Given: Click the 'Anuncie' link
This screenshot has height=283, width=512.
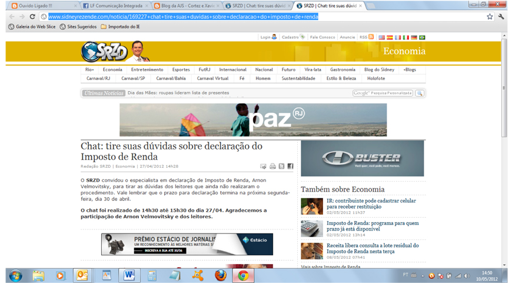Looking at the screenshot, I should click(347, 37).
